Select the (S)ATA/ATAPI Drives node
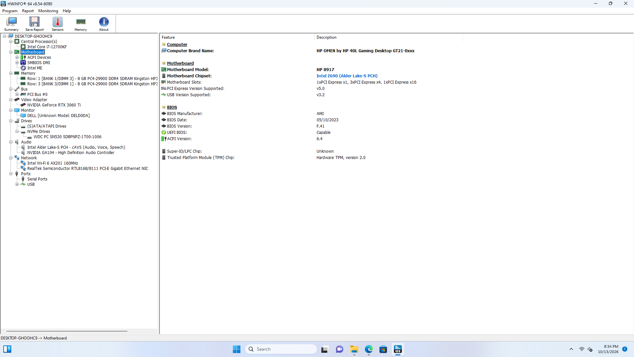 coord(47,126)
